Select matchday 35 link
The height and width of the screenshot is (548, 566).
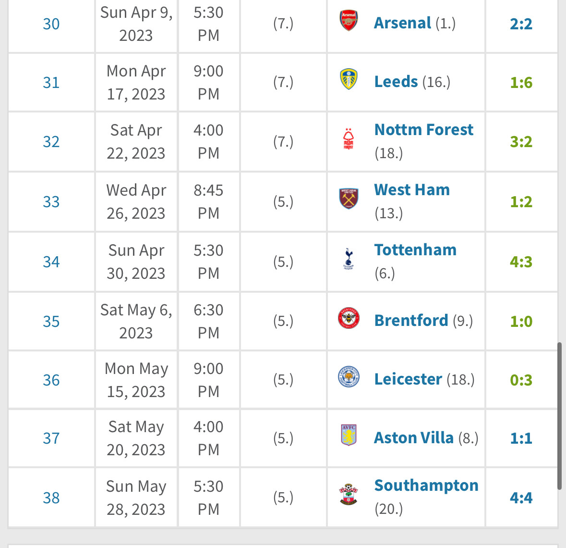[51, 322]
